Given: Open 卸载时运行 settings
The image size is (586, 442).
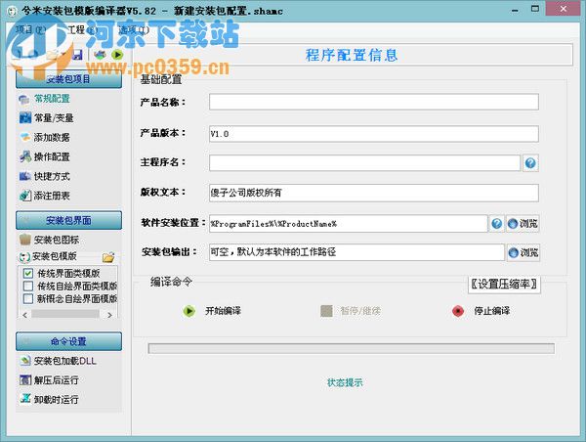Looking at the screenshot, I should pyautogui.click(x=49, y=399).
